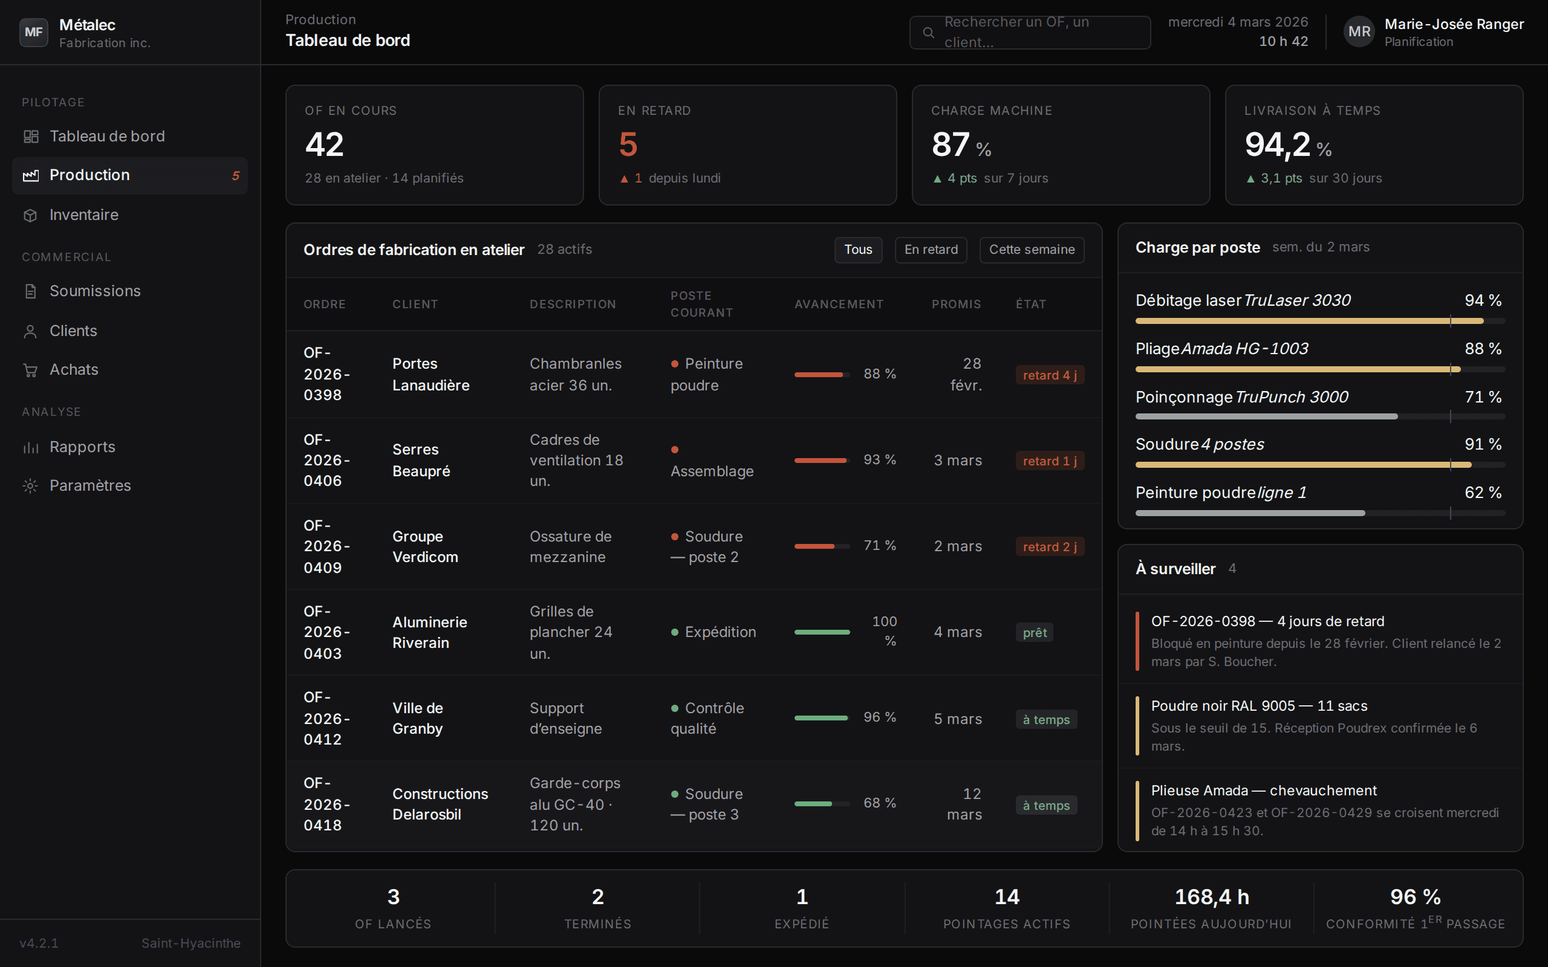Open the OF EN COURS 42 card
This screenshot has width=1548, height=967.
click(434, 145)
